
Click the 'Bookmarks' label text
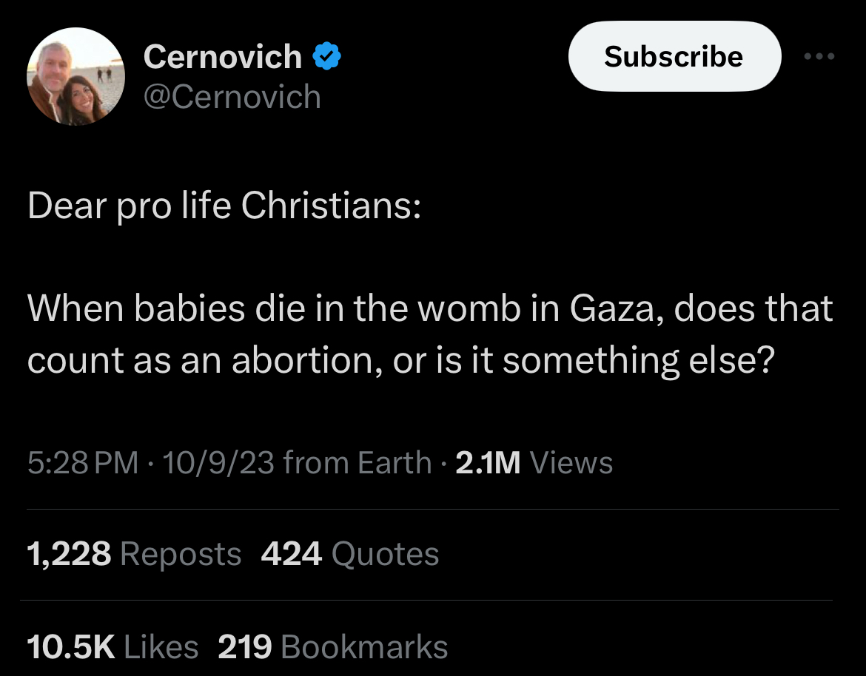click(x=364, y=646)
